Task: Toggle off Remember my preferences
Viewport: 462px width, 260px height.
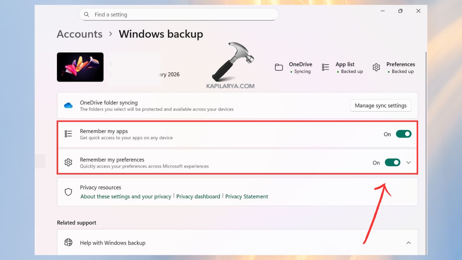Action: 392,162
